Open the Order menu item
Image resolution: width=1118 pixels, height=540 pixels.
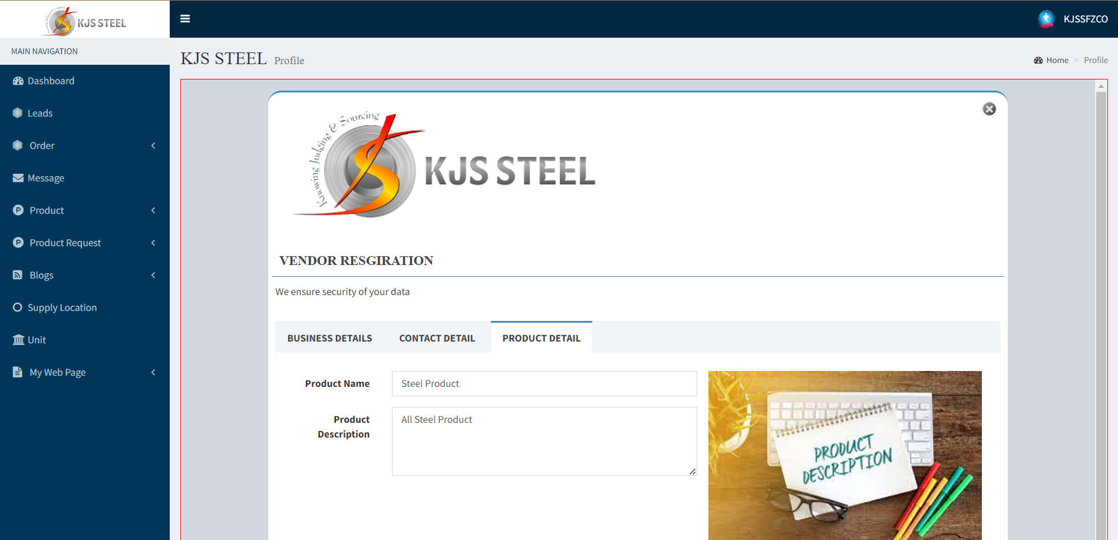85,145
